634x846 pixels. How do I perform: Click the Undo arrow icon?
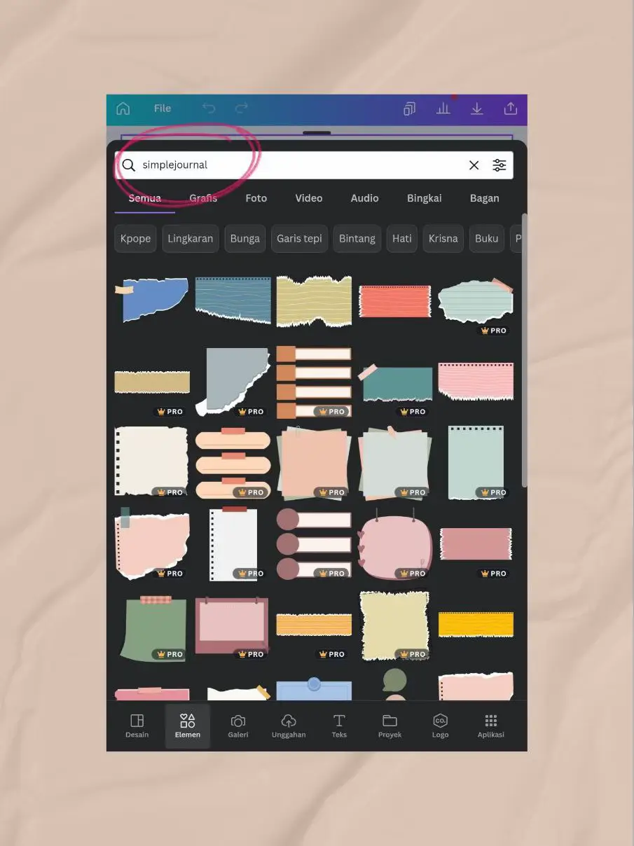click(x=209, y=109)
